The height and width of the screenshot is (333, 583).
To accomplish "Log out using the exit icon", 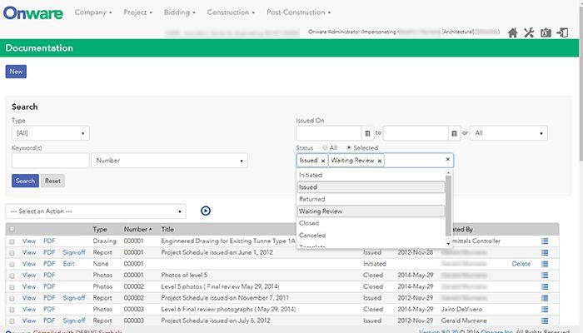I will coord(562,32).
